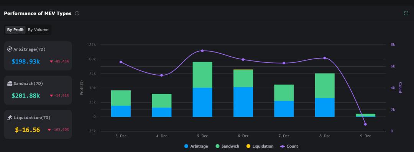The height and width of the screenshot is (152, 414).
Task: Click the green Sandwich bar for 3. Dec
Action: click(x=121, y=98)
